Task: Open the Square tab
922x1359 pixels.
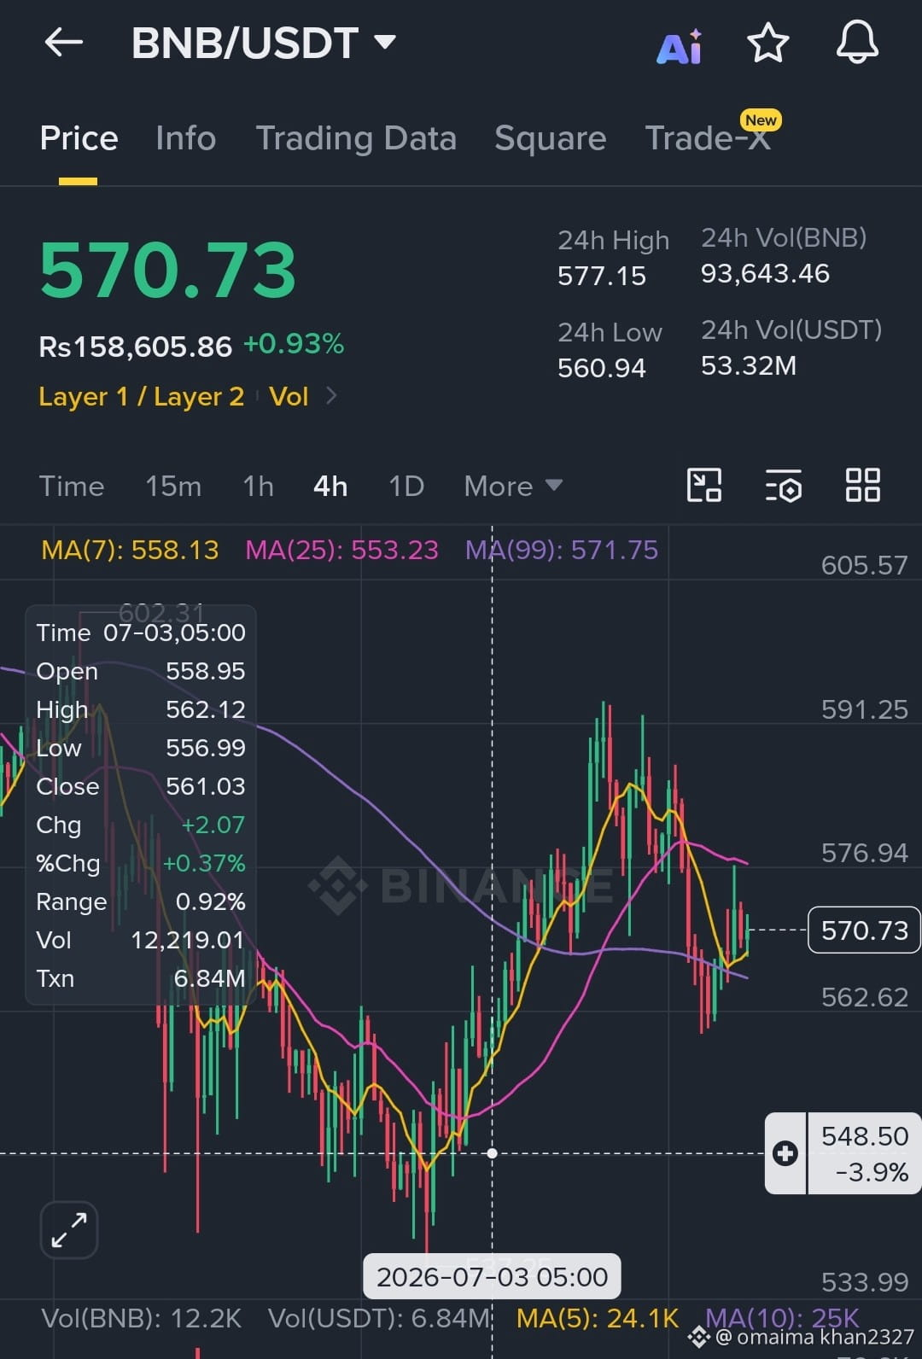Action: point(551,138)
